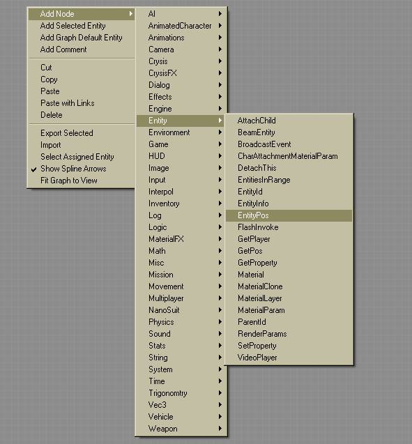The image size is (412, 444).
Task: Add a VideoPlayer node
Action: tap(289, 358)
